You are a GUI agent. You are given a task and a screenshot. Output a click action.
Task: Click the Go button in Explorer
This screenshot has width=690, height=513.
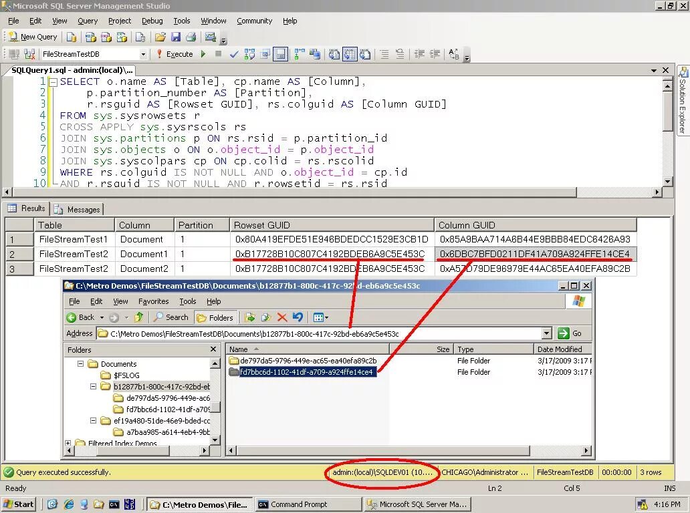point(570,333)
